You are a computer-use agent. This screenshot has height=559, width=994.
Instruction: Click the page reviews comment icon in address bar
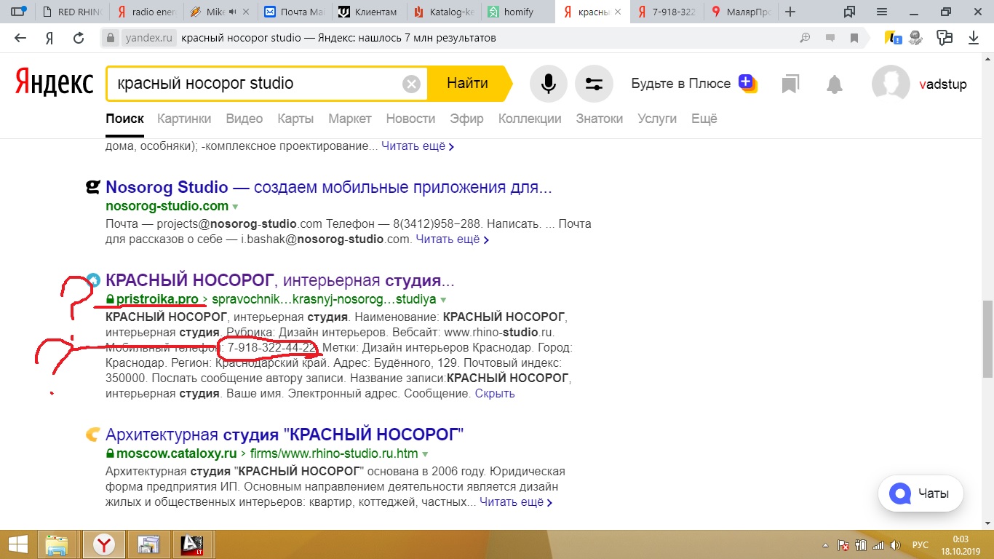[x=830, y=38]
